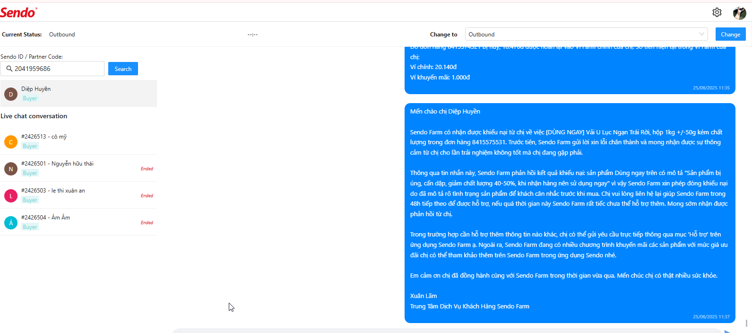Image resolution: width=752 pixels, height=333 pixels.
Task: Click the chat vertical scrollbar thumb
Action: tap(746, 323)
